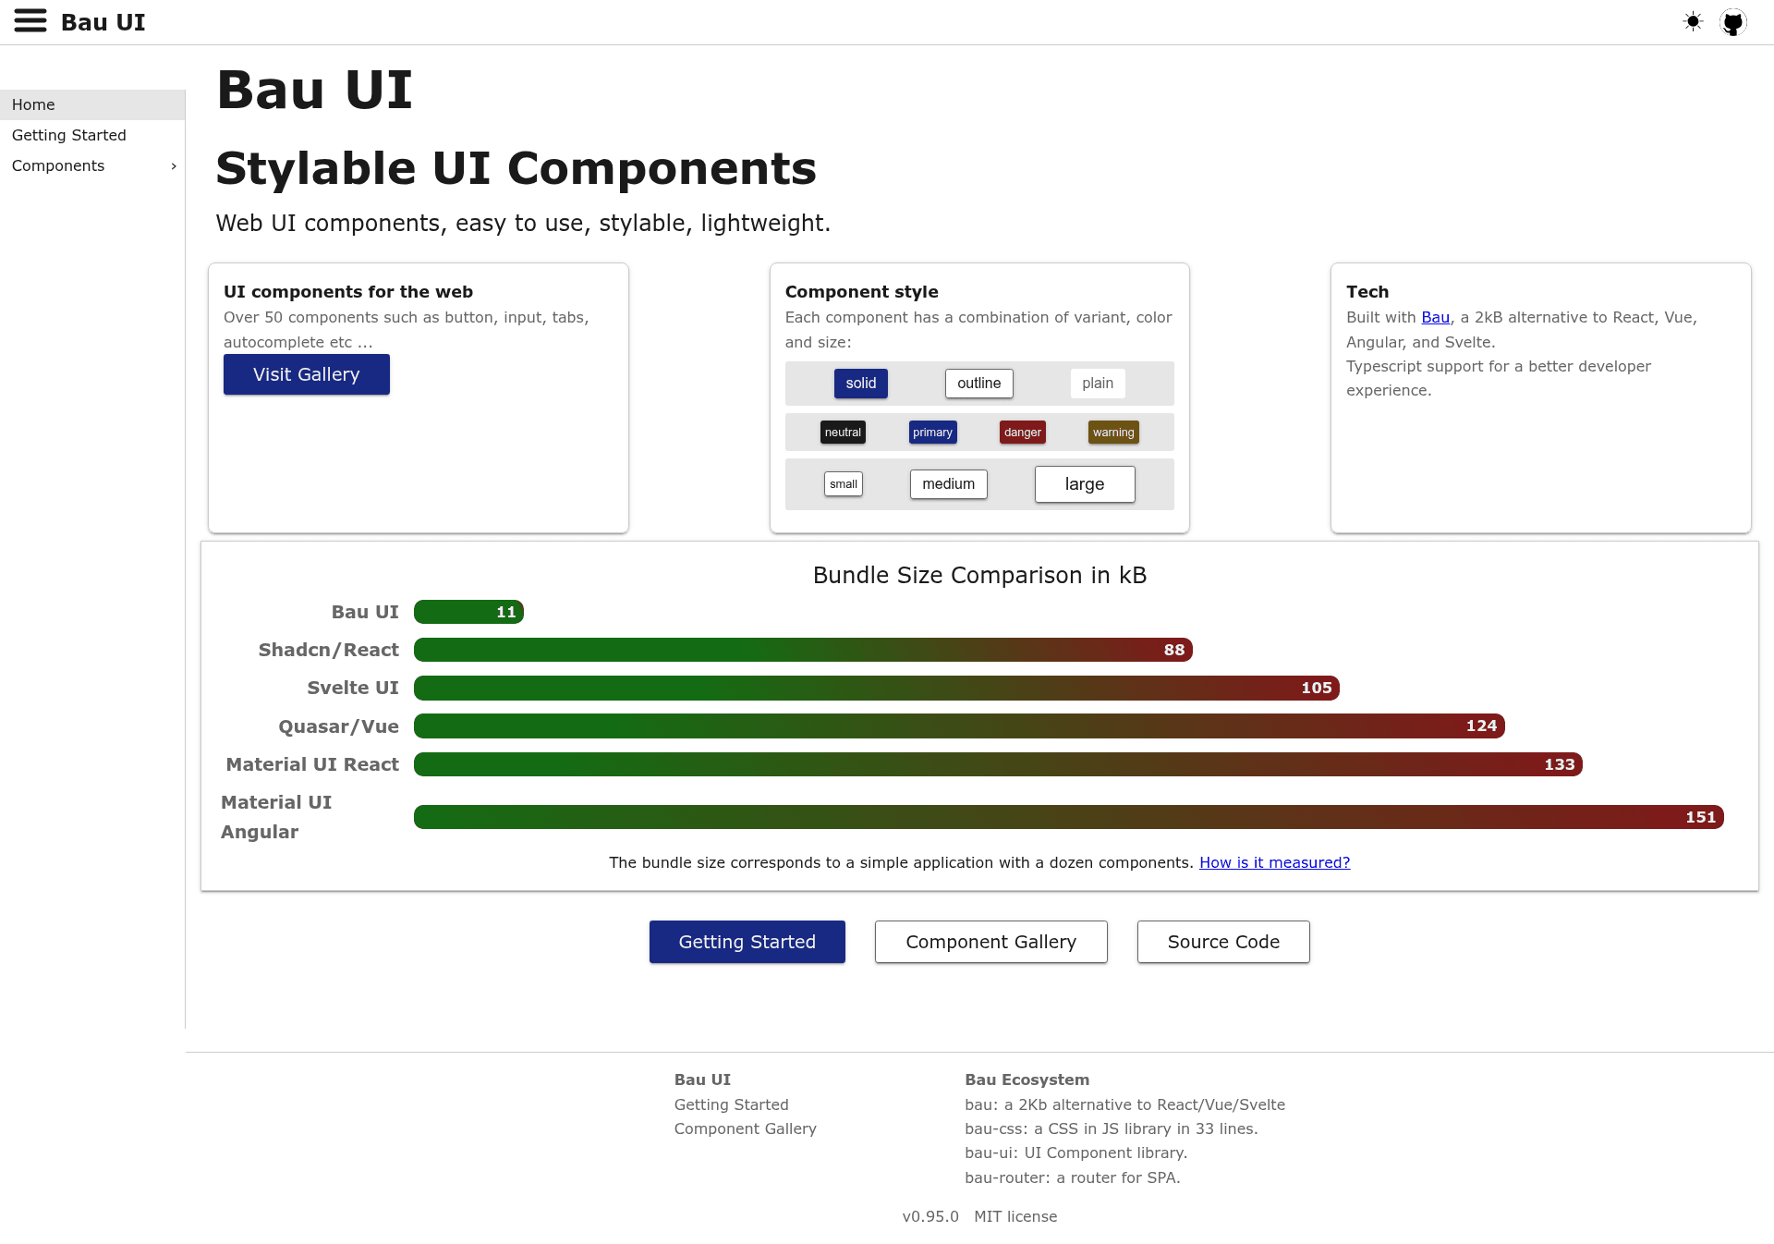Click the Material UI Angular bar showing 151

[1069, 817]
